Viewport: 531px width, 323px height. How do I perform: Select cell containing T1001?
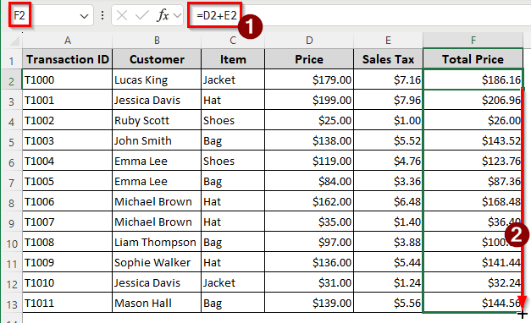68,100
